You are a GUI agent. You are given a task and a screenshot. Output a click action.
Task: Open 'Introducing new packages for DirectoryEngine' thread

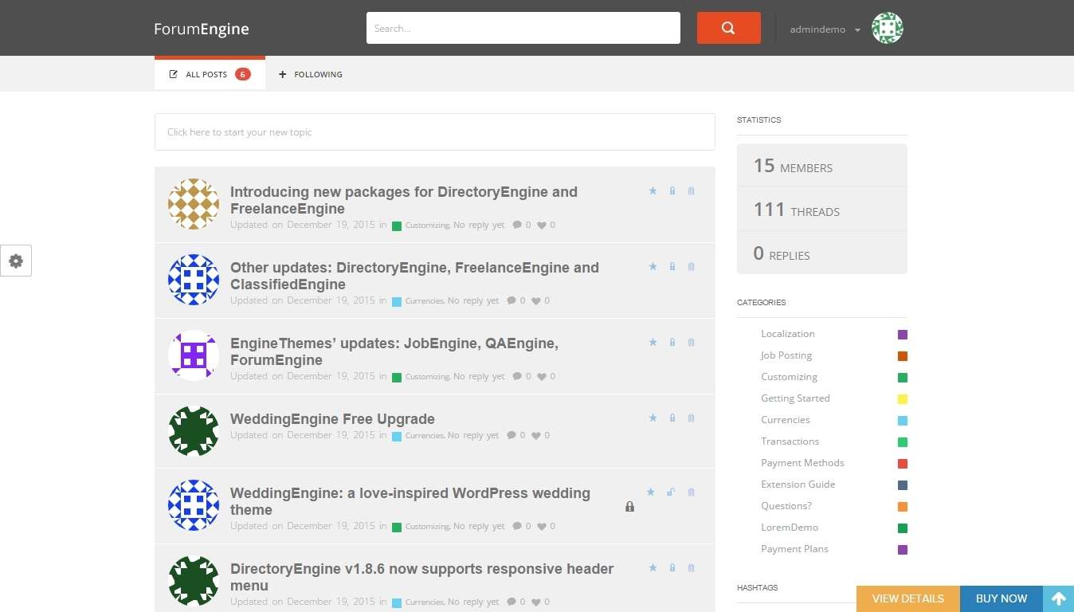(404, 200)
